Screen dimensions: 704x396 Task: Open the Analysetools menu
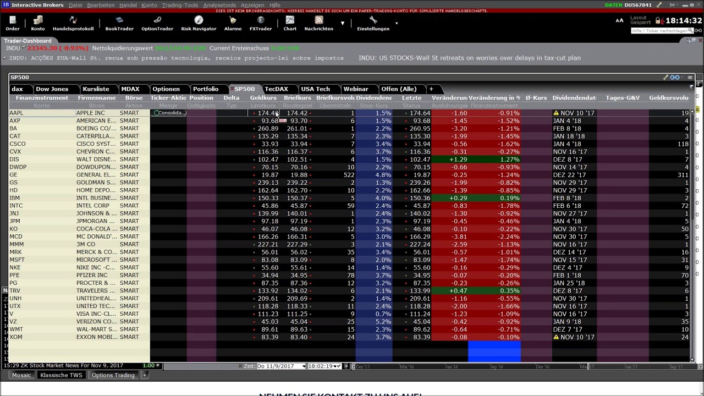click(x=219, y=5)
